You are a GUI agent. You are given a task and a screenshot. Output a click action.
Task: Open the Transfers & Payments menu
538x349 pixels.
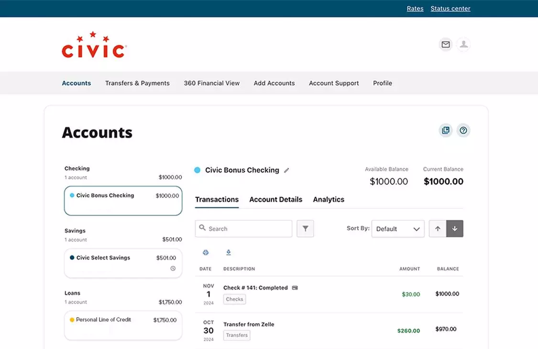pos(137,83)
